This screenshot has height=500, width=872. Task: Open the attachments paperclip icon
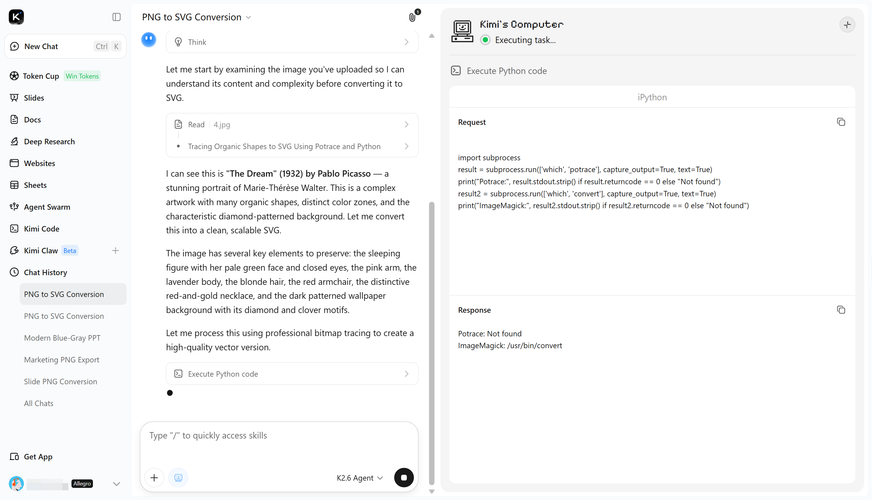coord(413,17)
